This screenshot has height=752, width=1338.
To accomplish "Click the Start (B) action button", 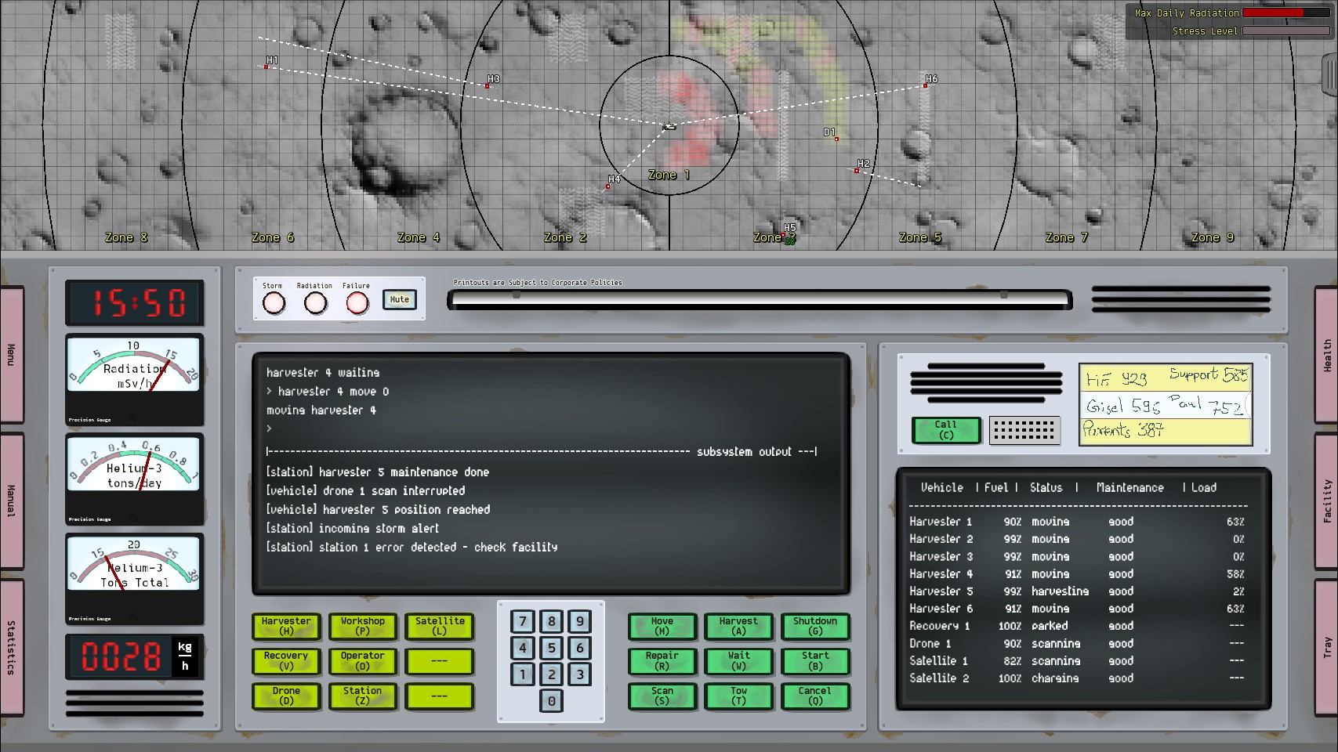I will tap(815, 660).
